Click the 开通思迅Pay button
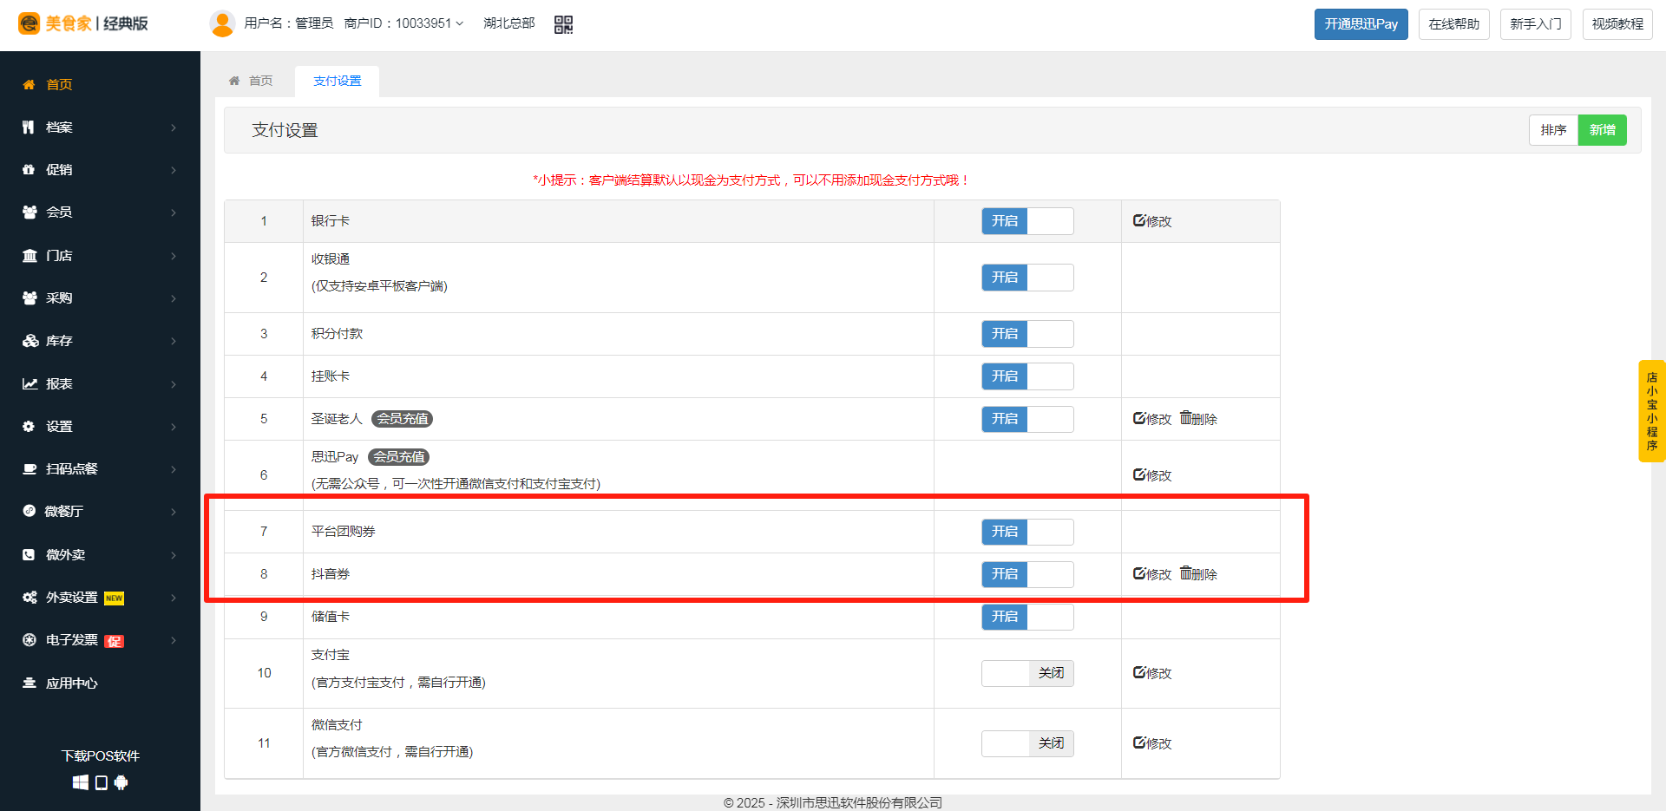 (1360, 24)
